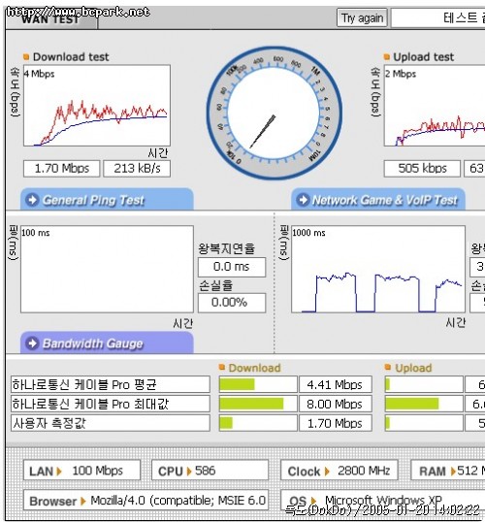Click the orange Upload test bullet icon
The height and width of the screenshot is (522, 485).
386,57
